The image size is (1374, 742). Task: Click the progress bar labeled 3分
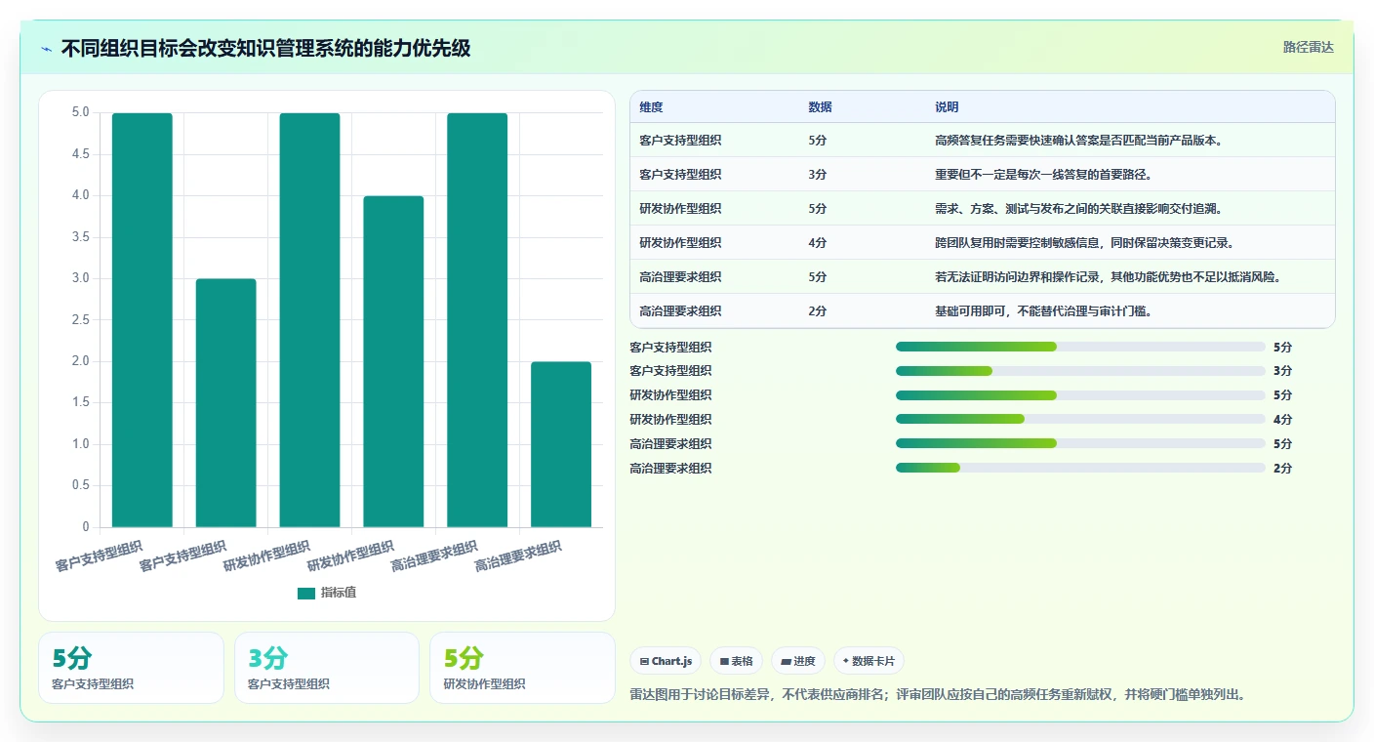[x=1080, y=371]
